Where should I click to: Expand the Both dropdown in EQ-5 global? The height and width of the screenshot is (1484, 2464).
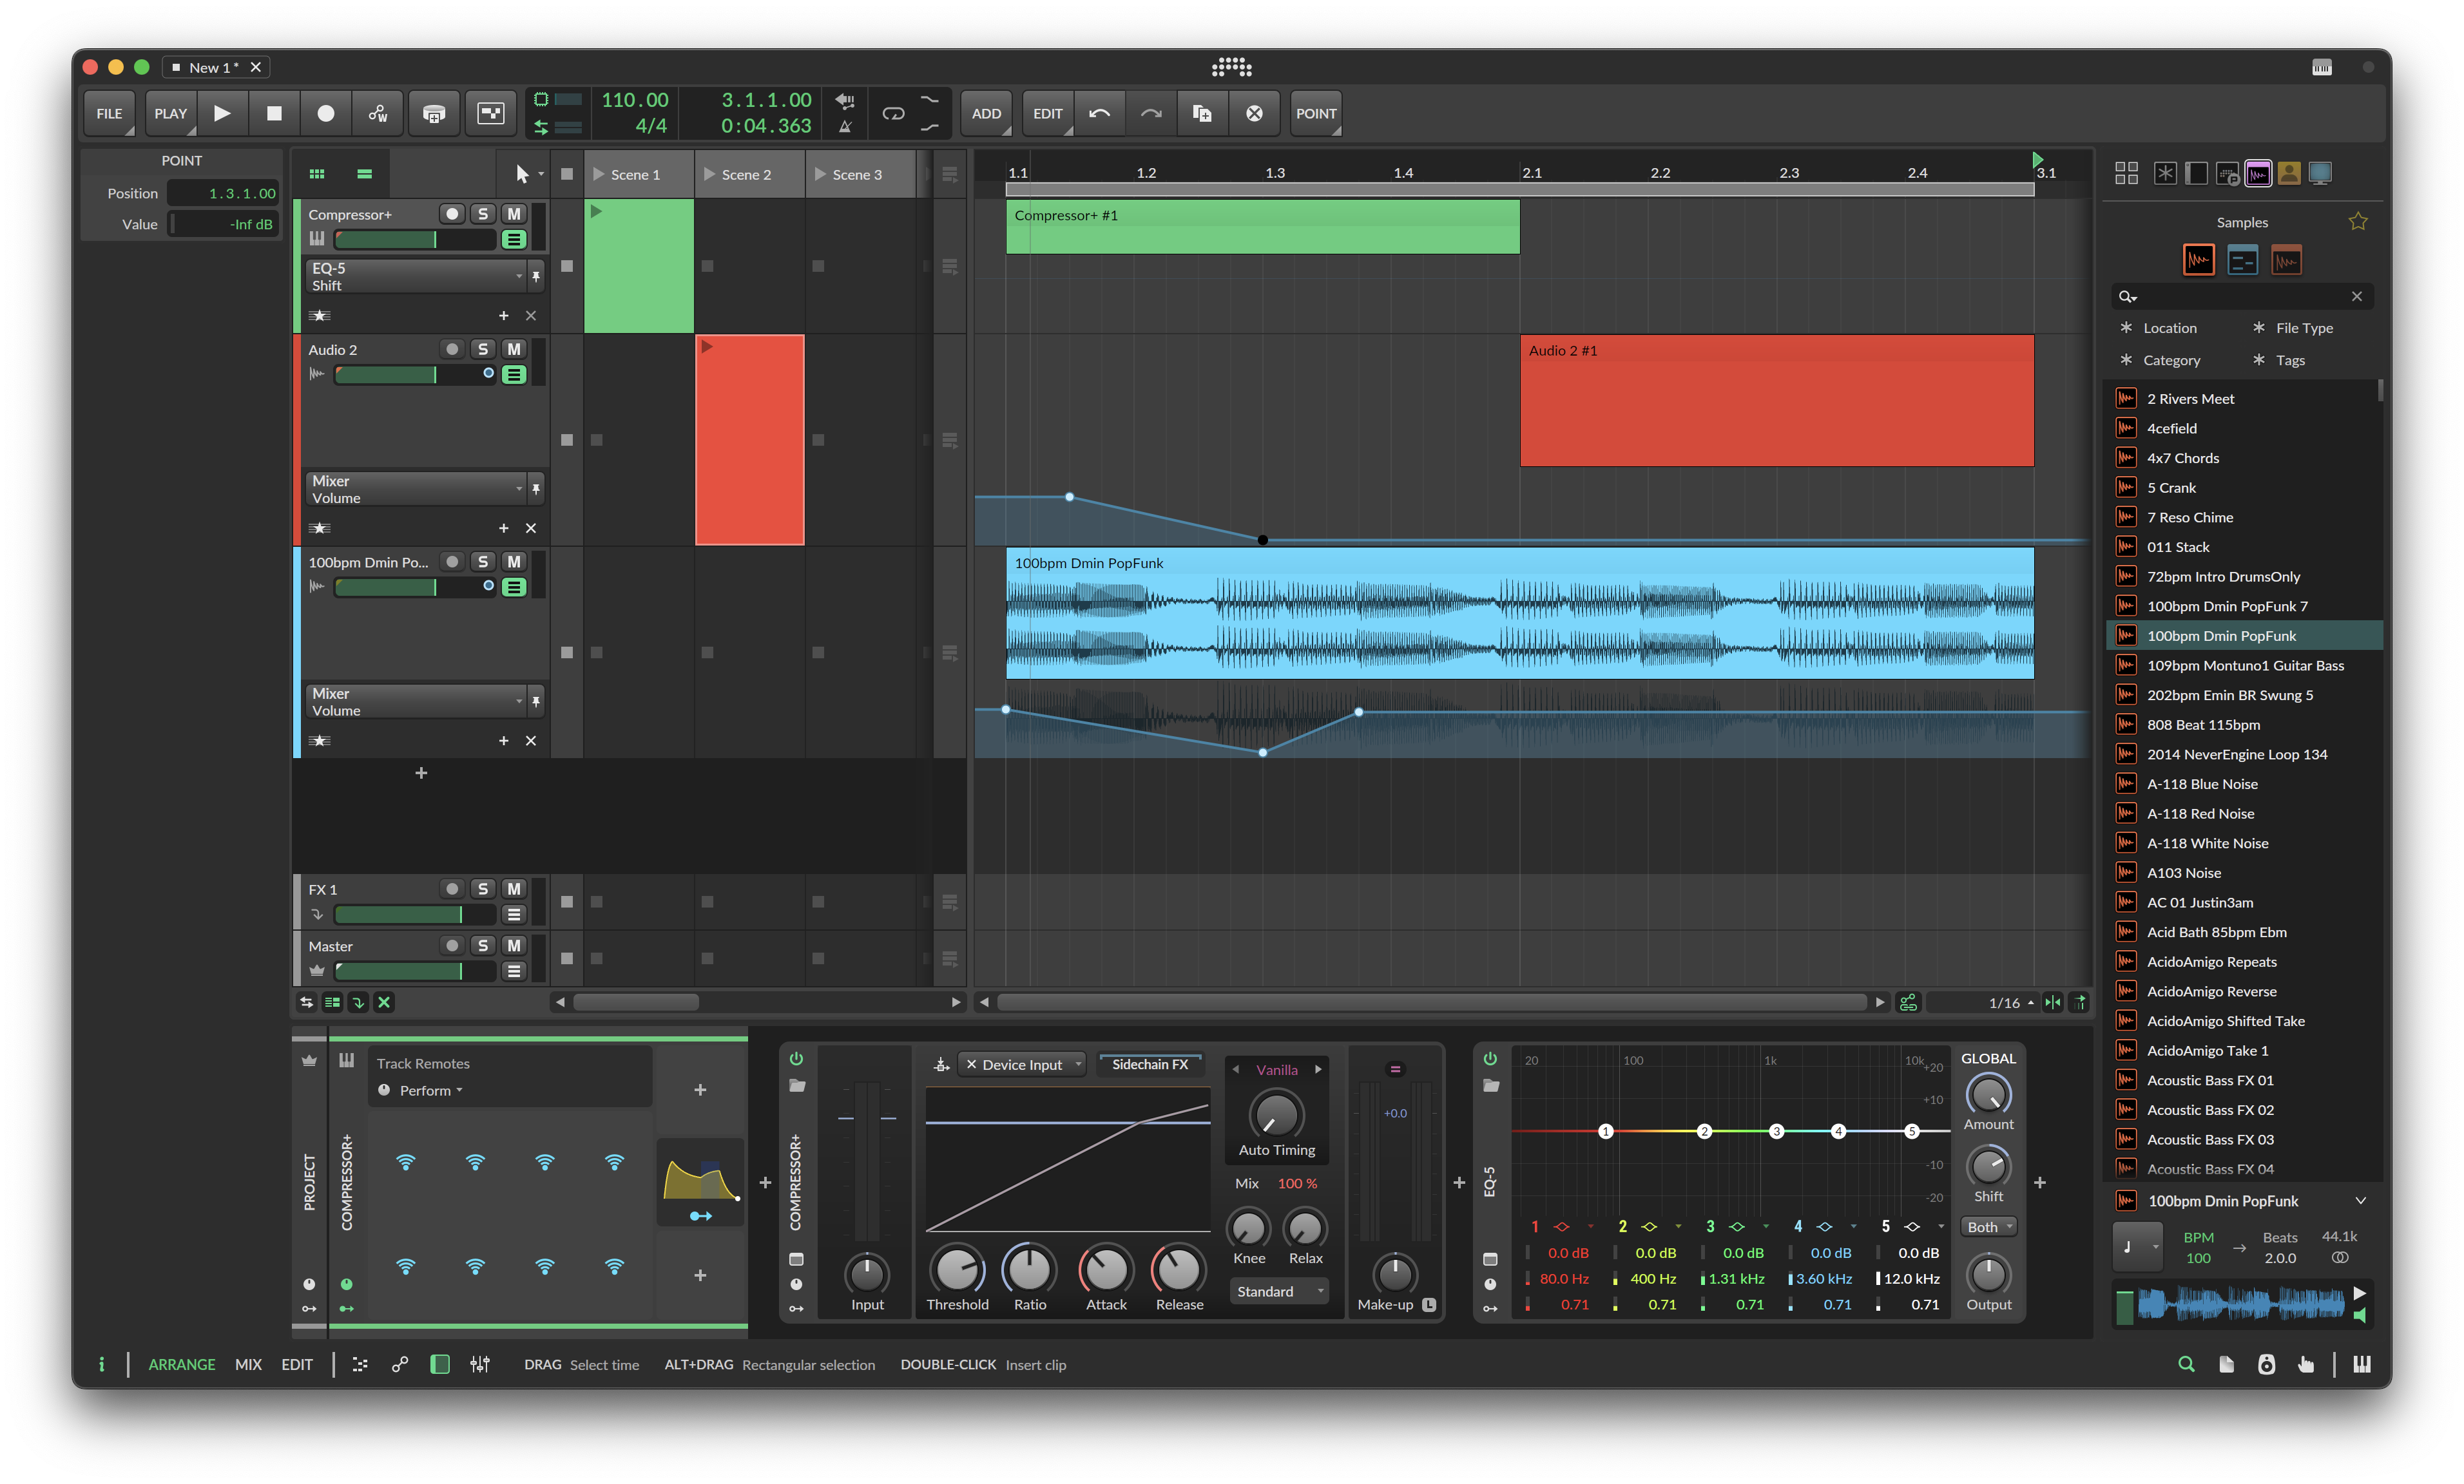(x=1988, y=1227)
